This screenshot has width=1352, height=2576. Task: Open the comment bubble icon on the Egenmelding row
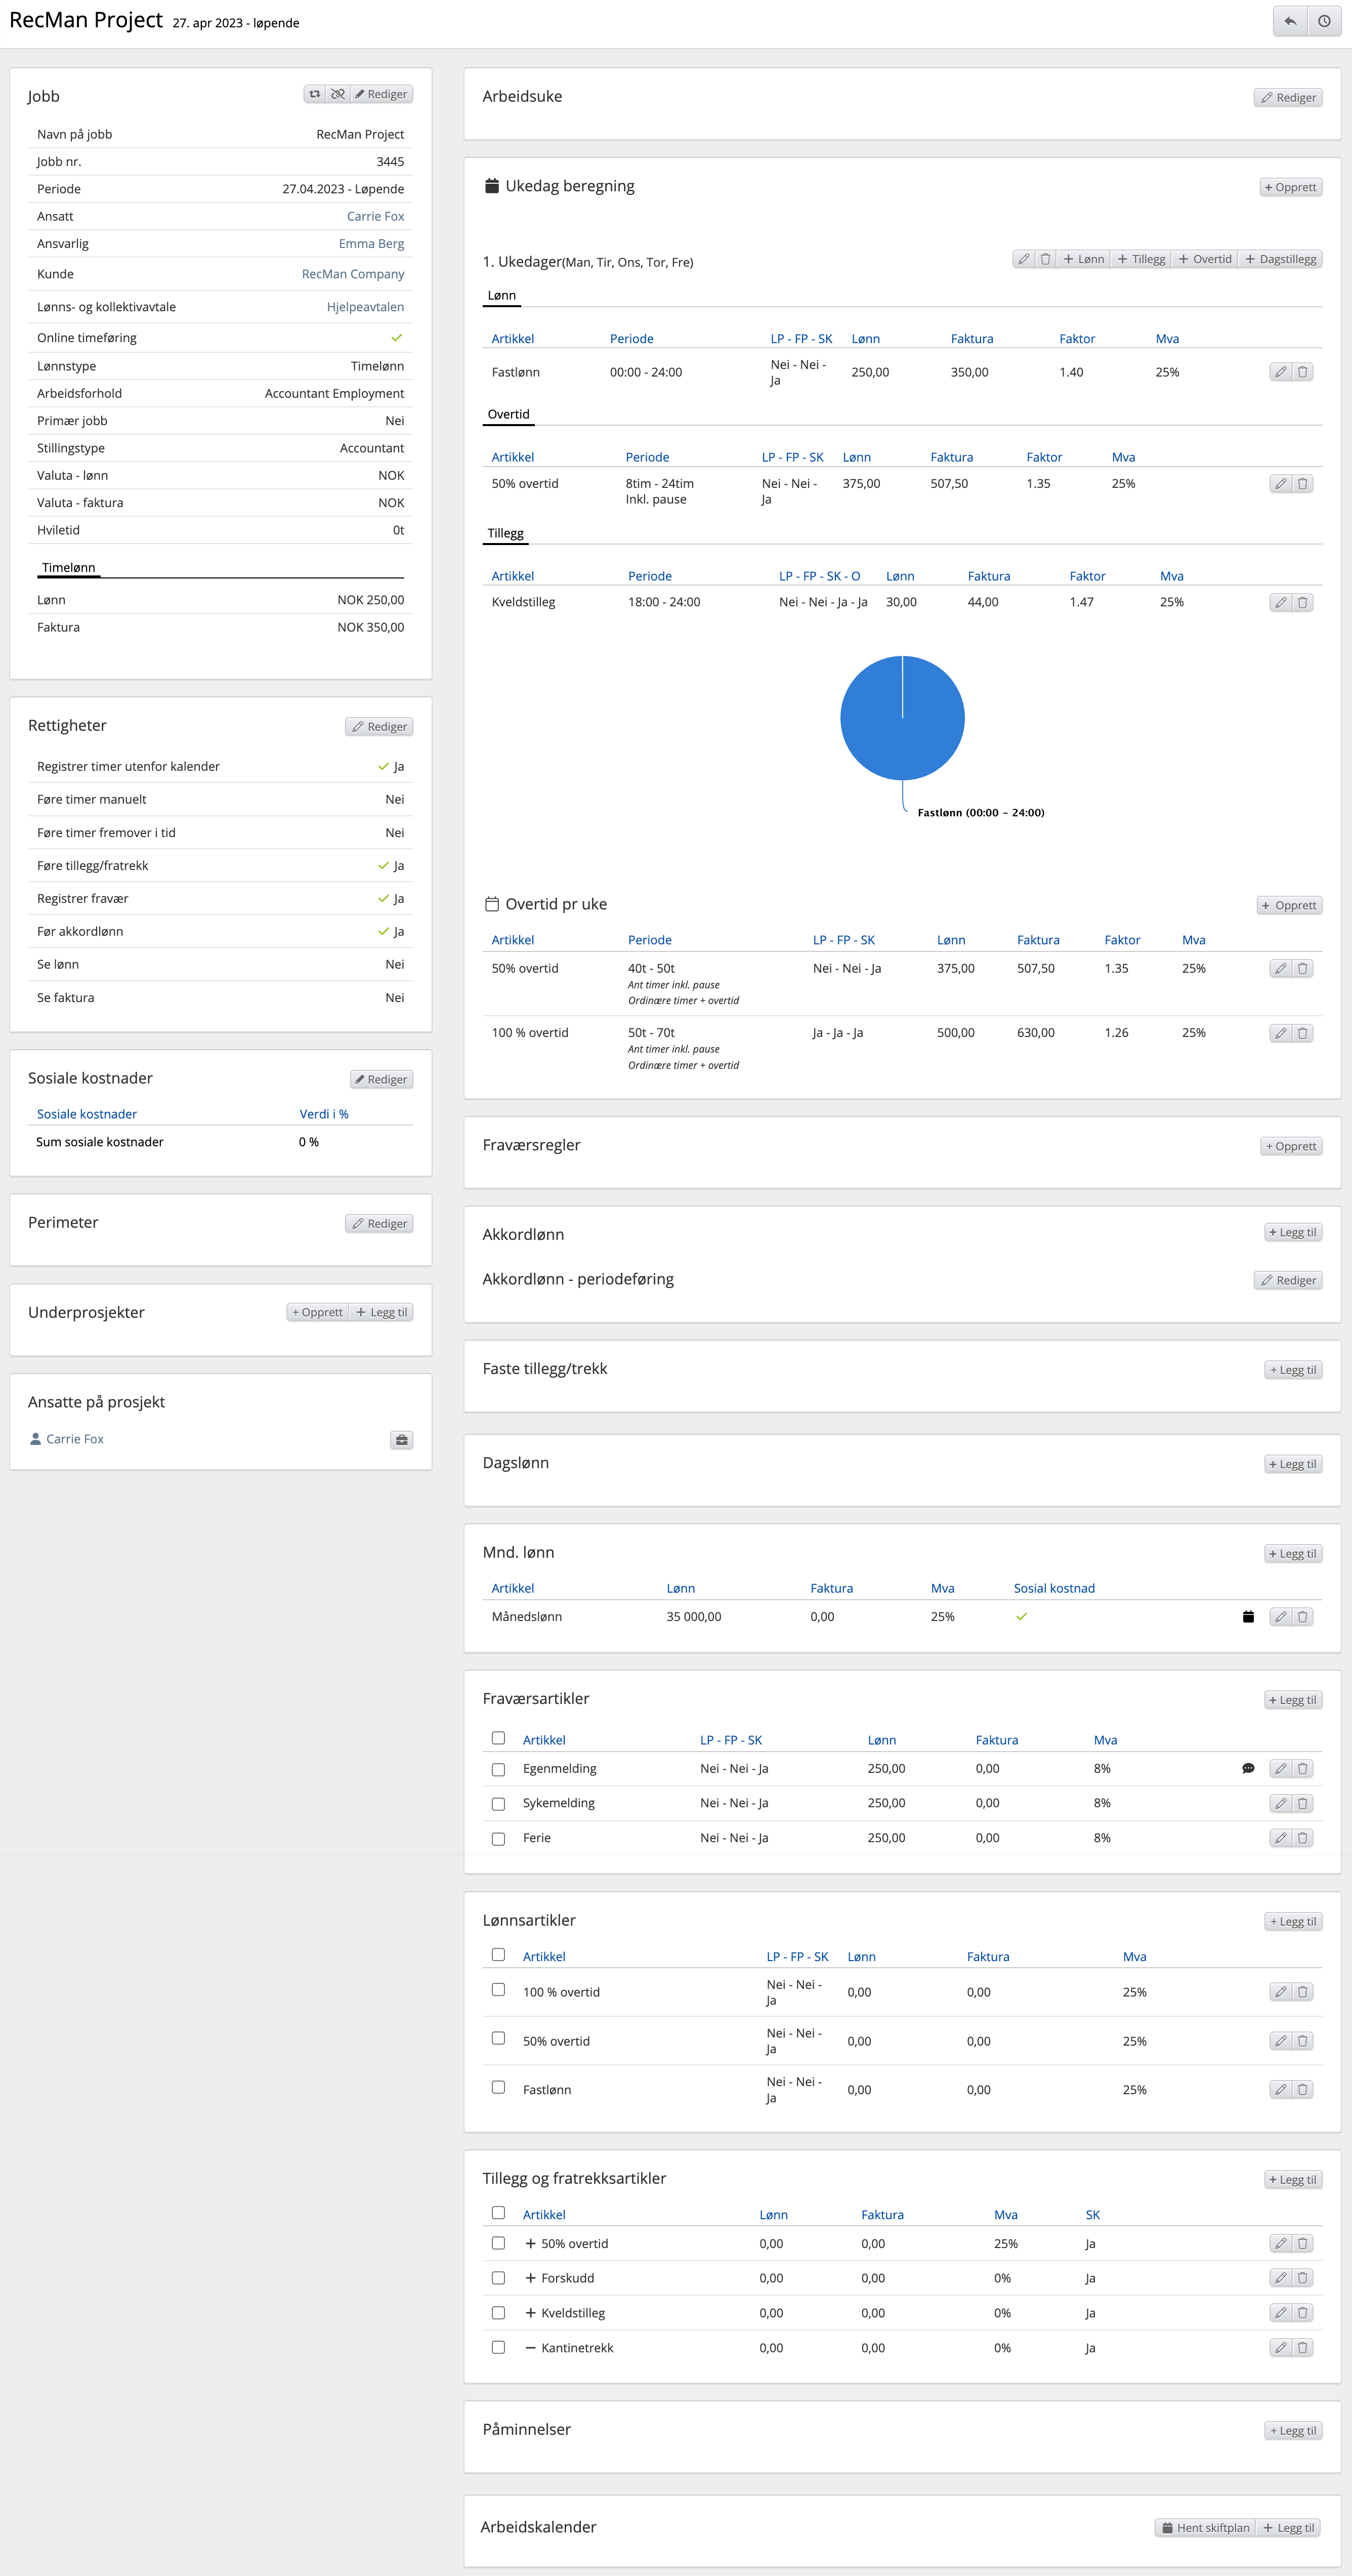coord(1248,1768)
